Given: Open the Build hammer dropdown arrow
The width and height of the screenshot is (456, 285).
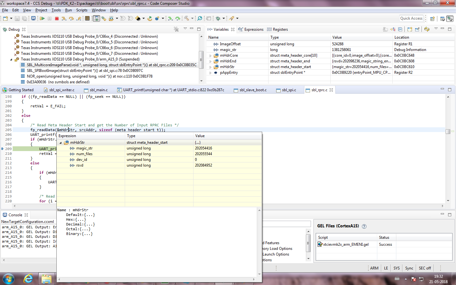Looking at the screenshot, I should 192,18.
